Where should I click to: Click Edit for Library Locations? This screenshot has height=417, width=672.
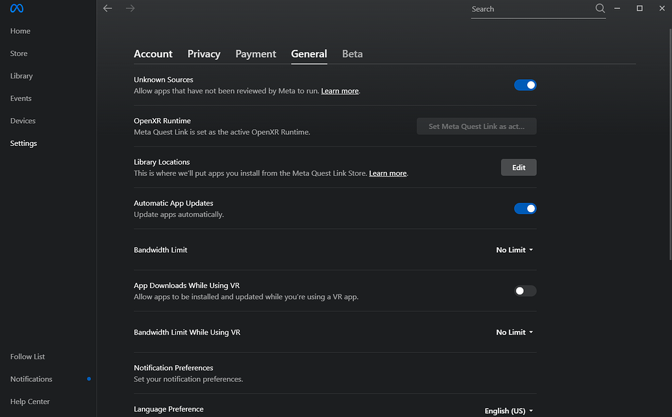[519, 167]
